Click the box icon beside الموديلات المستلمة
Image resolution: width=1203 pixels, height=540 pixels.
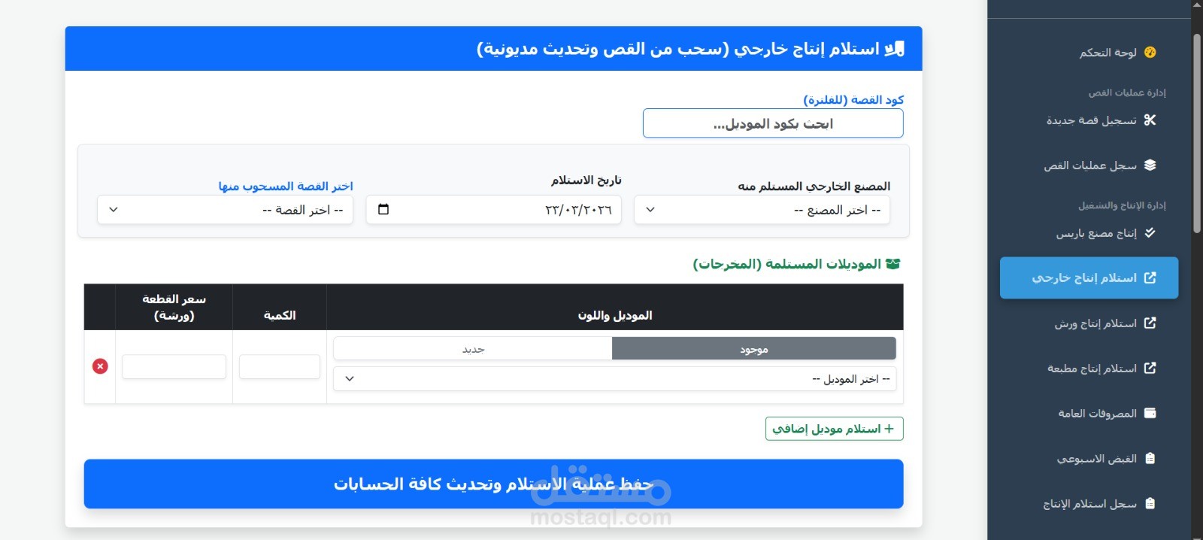pyautogui.click(x=892, y=264)
